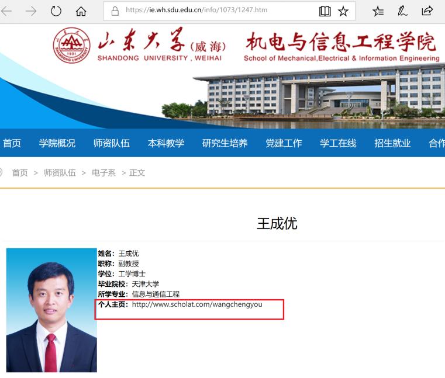The height and width of the screenshot is (378, 445).
Task: Select 师资队伍 in navigation bar
Action: (x=112, y=143)
